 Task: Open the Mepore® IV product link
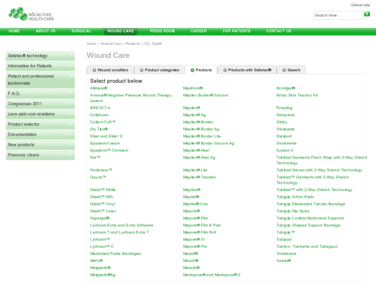pyautogui.click(x=194, y=239)
